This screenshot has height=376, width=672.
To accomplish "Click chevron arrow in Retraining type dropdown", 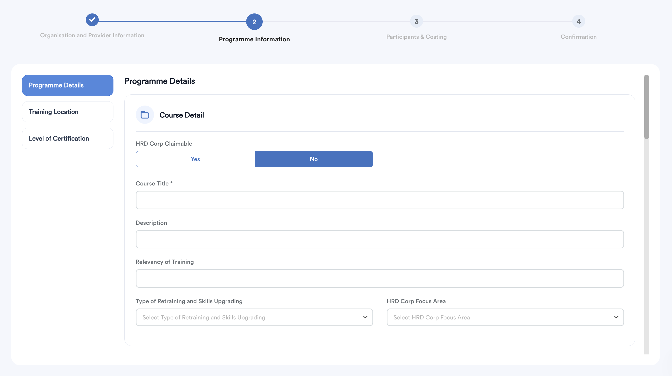I will click(x=365, y=317).
